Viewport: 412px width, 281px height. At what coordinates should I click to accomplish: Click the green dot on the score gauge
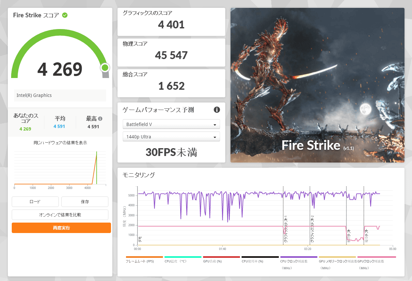105,68
